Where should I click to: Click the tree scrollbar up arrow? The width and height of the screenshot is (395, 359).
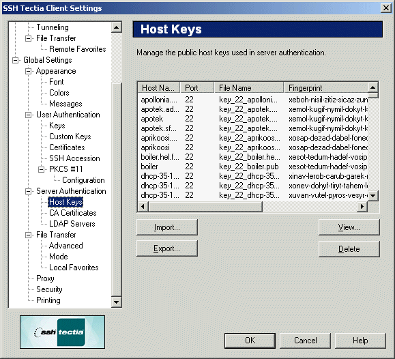point(117,27)
